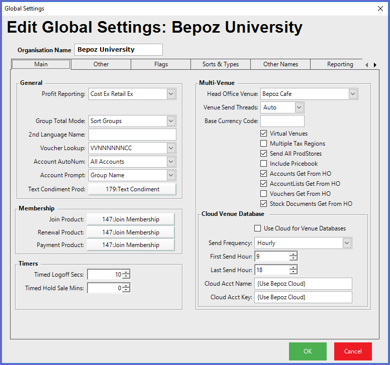Switch to the Other tab
The image size is (390, 365).
pyautogui.click(x=101, y=64)
